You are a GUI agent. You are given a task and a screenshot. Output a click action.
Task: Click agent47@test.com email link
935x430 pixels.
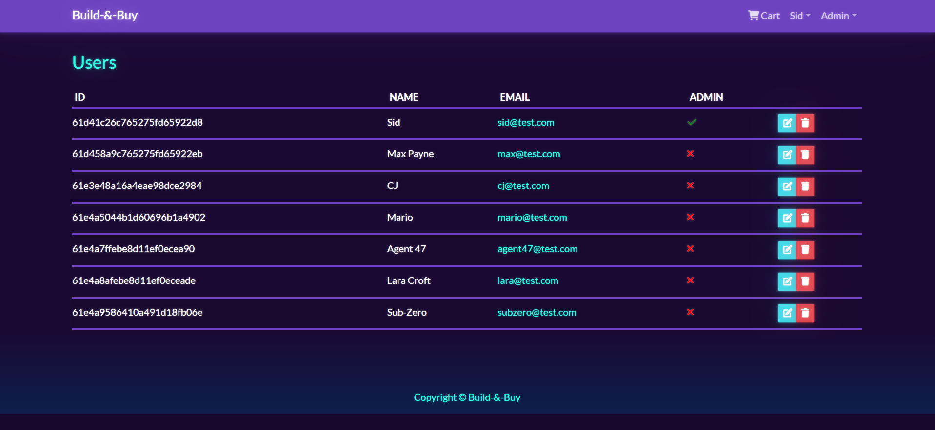click(537, 249)
